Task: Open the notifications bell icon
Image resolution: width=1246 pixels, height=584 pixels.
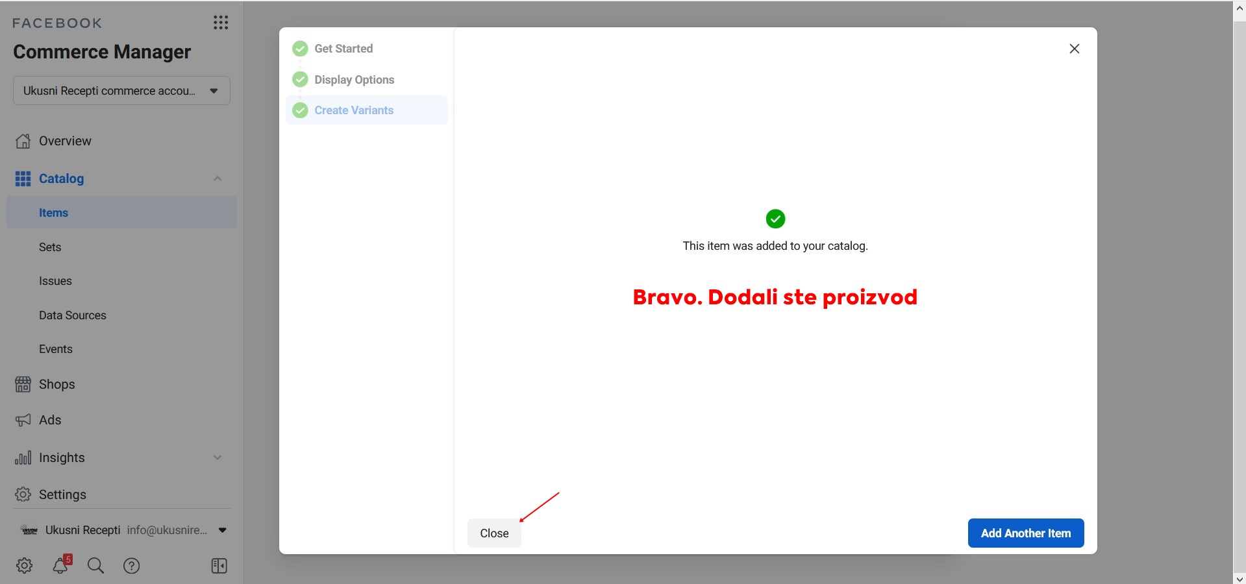Action: [60, 565]
